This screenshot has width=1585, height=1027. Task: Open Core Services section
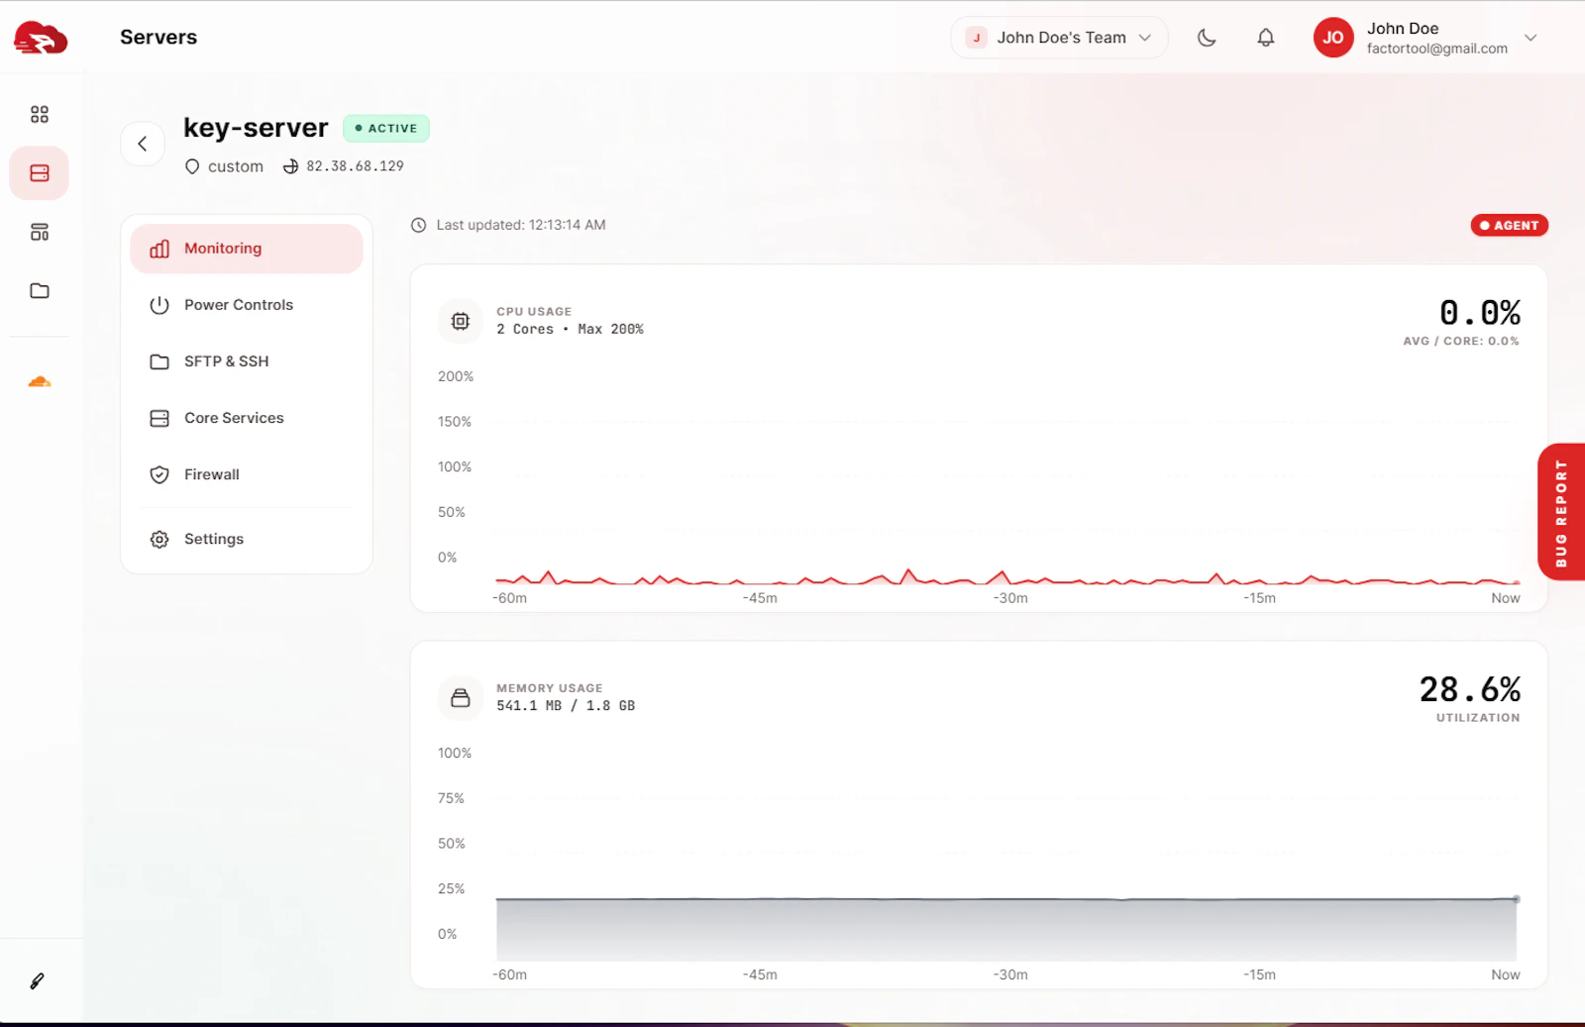click(247, 418)
